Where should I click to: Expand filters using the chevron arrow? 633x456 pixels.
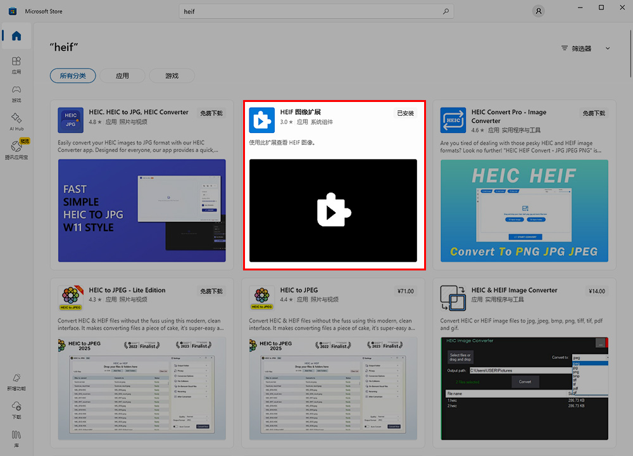pyautogui.click(x=608, y=49)
